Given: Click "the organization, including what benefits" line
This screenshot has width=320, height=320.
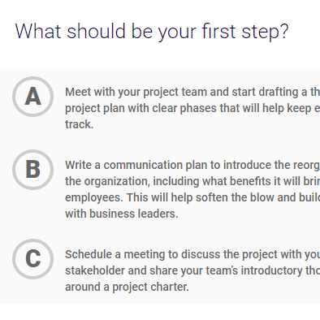Looking at the screenshot, I should 192,181.
